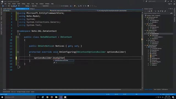Viewport: 176px width, 99px height.
Task: Switch to the Startup.cs editor tab
Action: [x=32, y=9]
